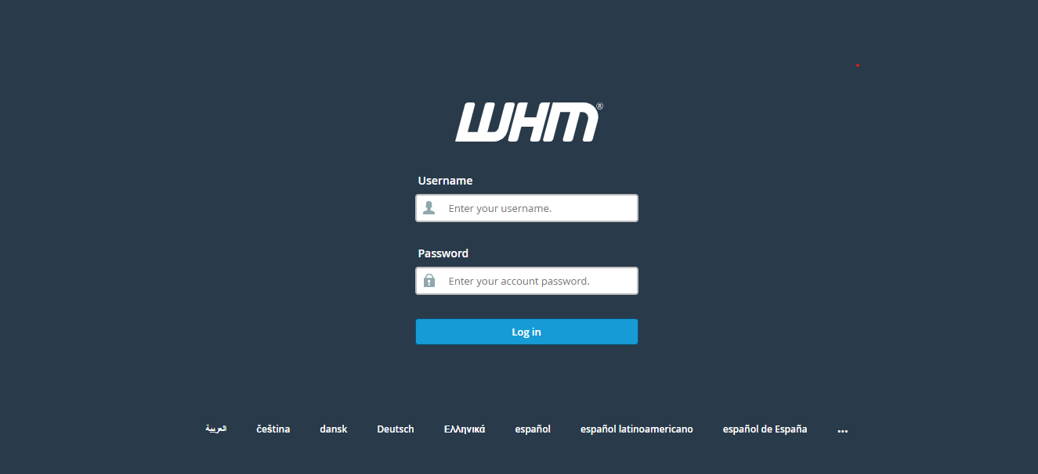Click the Username label
Viewport: 1038px width, 474px height.
click(x=445, y=181)
